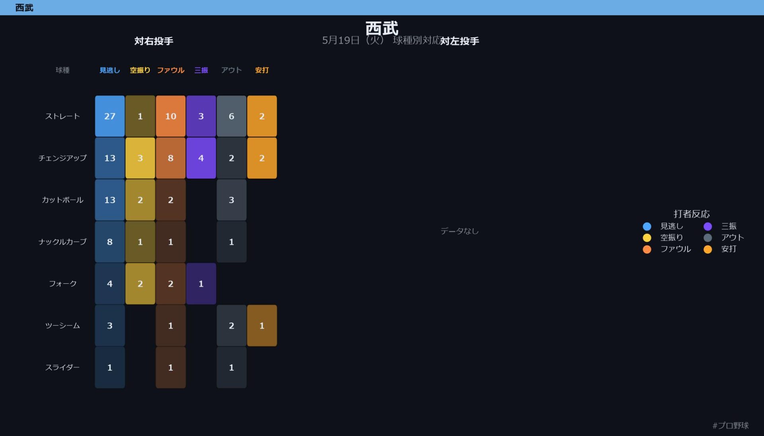Click the #プロ野球 hashtag text
This screenshot has height=436, width=764.
[x=731, y=425]
